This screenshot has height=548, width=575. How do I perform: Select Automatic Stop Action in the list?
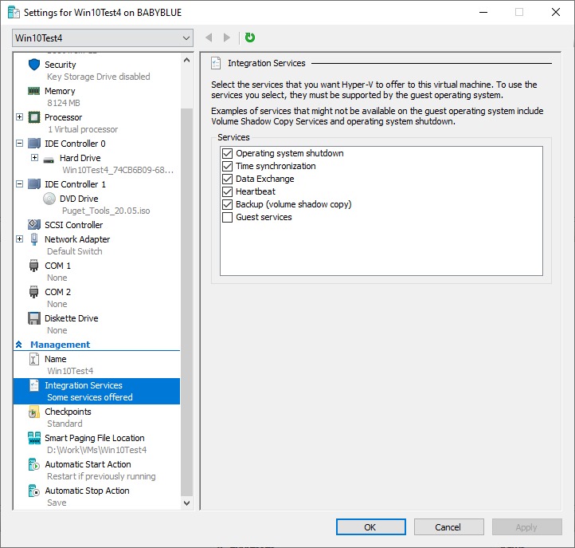[x=87, y=491]
